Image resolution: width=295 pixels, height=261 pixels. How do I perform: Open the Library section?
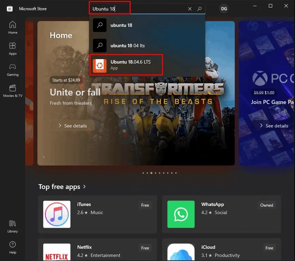point(13,227)
